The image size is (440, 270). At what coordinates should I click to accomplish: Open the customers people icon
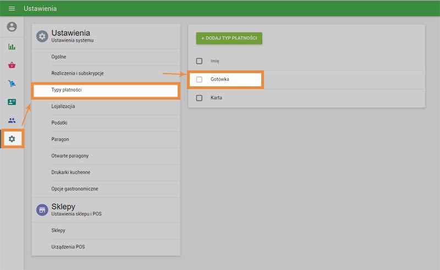[12, 120]
